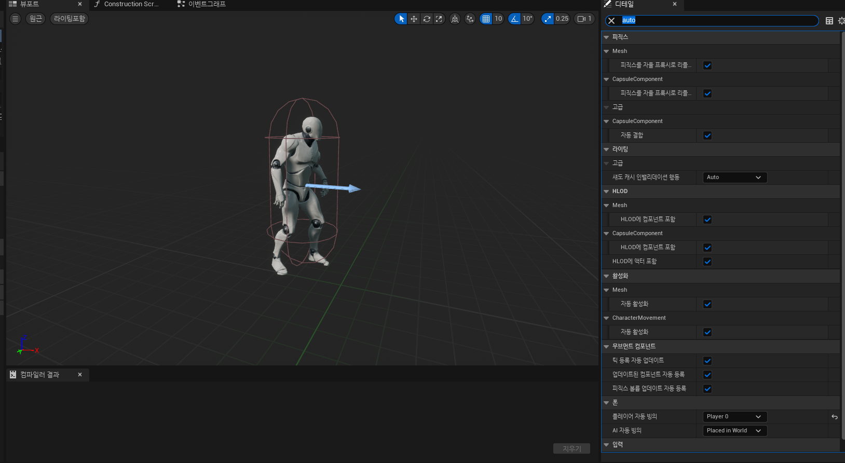
Task: Uncheck HLOD에 액터 포함 checkbox
Action: pyautogui.click(x=707, y=262)
